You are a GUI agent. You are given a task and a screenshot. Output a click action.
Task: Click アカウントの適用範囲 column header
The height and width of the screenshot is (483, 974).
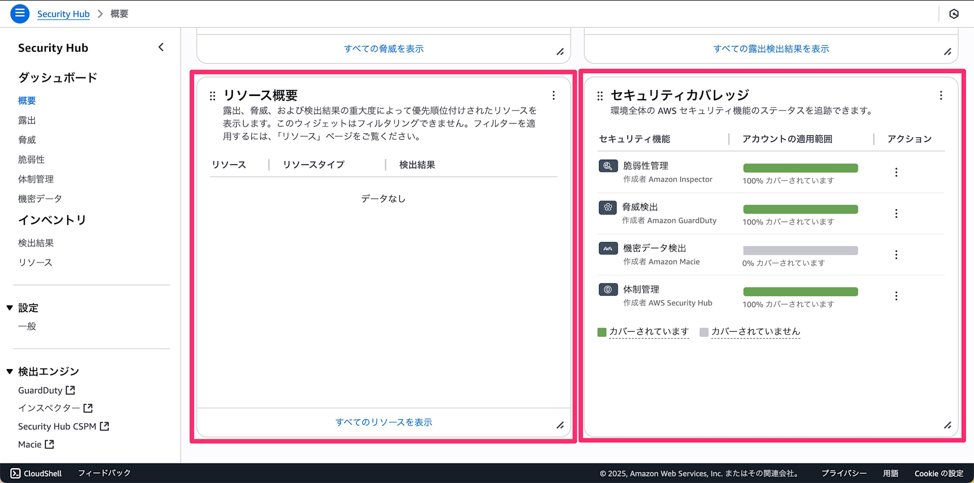pos(787,139)
